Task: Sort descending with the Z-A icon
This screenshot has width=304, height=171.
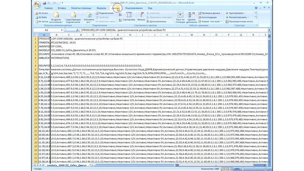Action: point(120,20)
